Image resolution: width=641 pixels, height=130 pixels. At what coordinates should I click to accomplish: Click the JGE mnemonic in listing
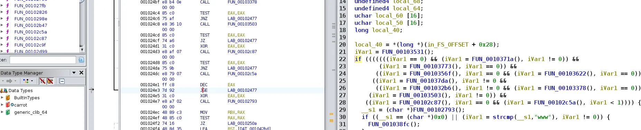point(204,90)
